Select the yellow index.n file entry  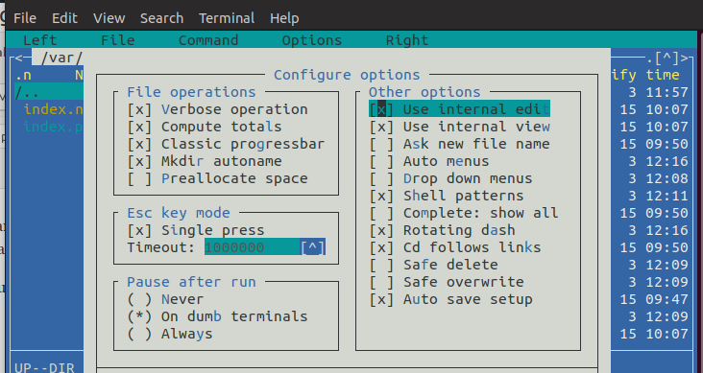pos(53,109)
